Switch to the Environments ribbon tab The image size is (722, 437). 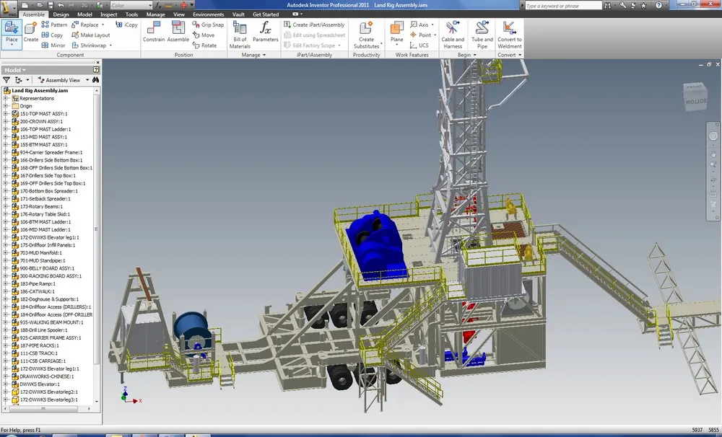click(208, 14)
